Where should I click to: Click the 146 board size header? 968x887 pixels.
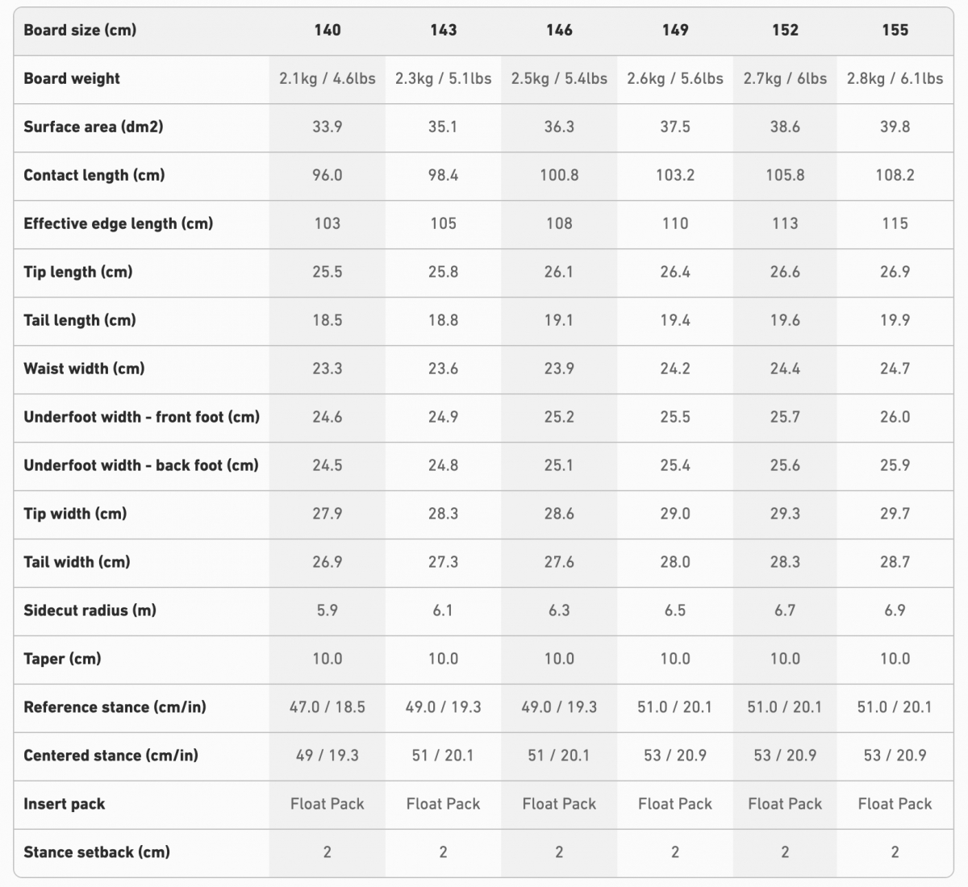tap(559, 30)
